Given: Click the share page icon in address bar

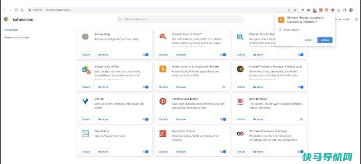Looking at the screenshot, I should tap(289, 10).
